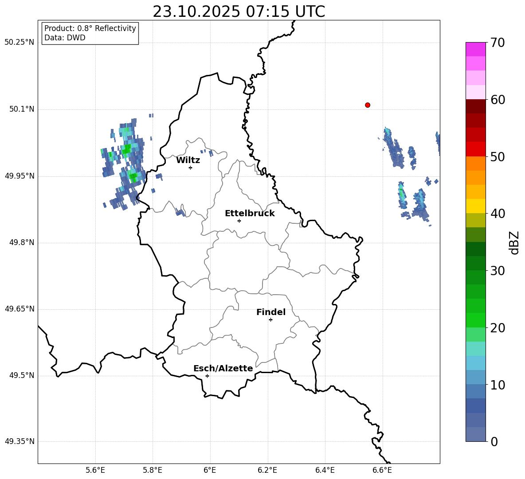
Task: Click the red radar location dot
Action: 368,105
